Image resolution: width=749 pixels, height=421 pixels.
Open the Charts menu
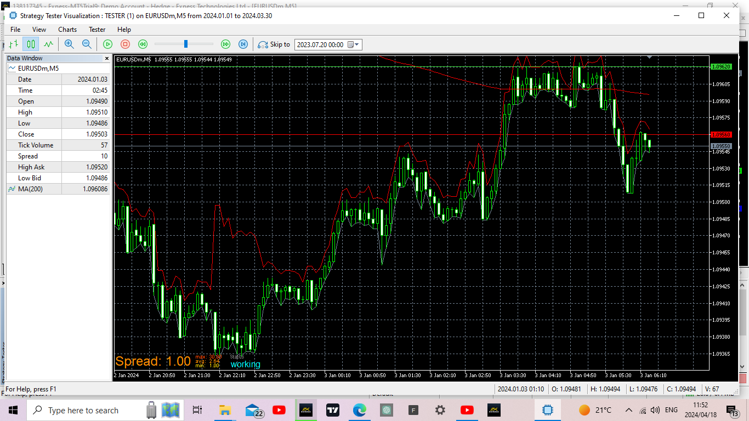(67, 30)
